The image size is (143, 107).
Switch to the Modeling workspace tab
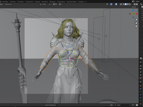pos(5,2)
